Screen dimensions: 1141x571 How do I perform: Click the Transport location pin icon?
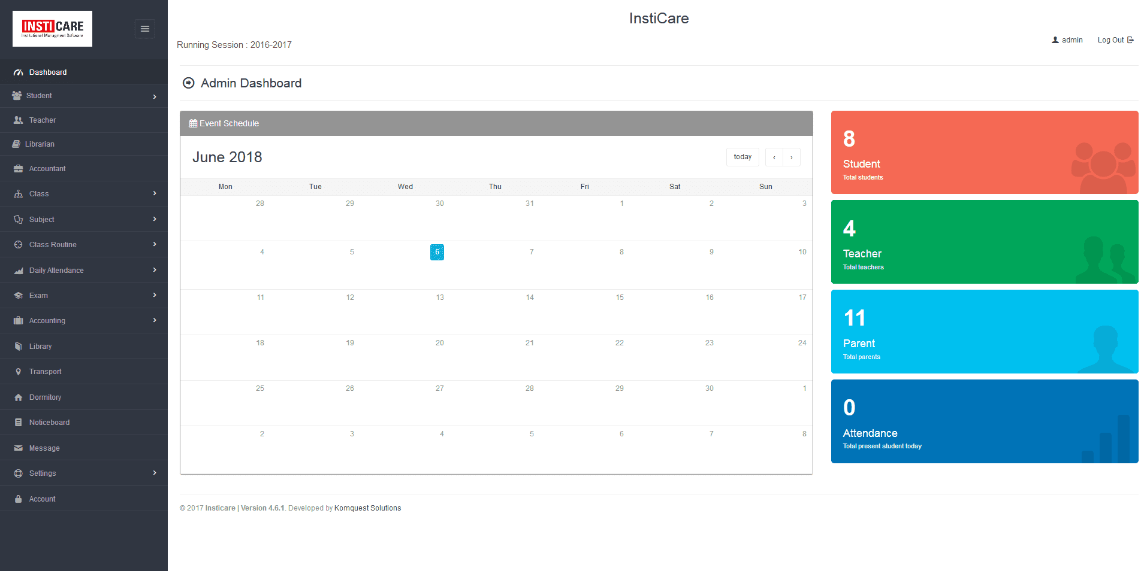pyautogui.click(x=18, y=372)
